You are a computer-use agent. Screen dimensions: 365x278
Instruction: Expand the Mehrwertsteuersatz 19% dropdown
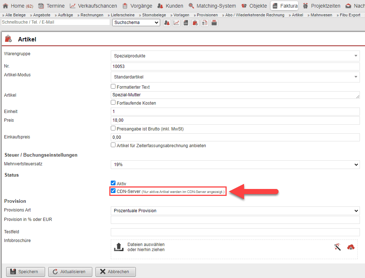coord(235,165)
